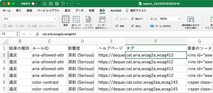Click cell ヘルプページ
The width and height of the screenshot is (213, 93).
[x=112, y=48]
